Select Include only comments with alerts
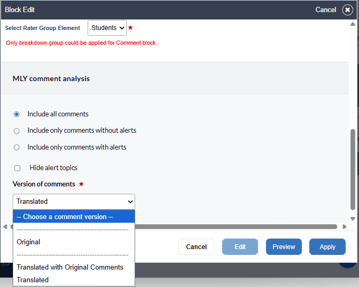Image resolution: width=359 pixels, height=287 pixels. [16, 147]
